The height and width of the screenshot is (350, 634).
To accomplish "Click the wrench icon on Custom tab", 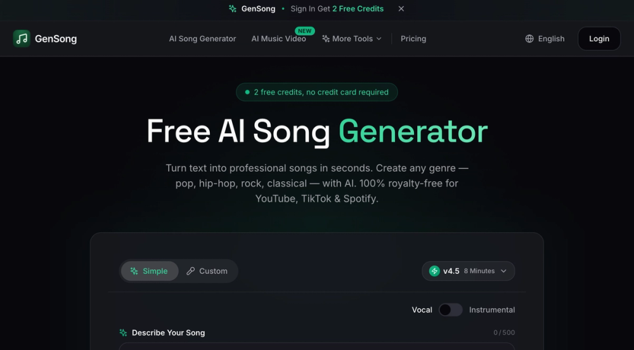I will point(190,271).
